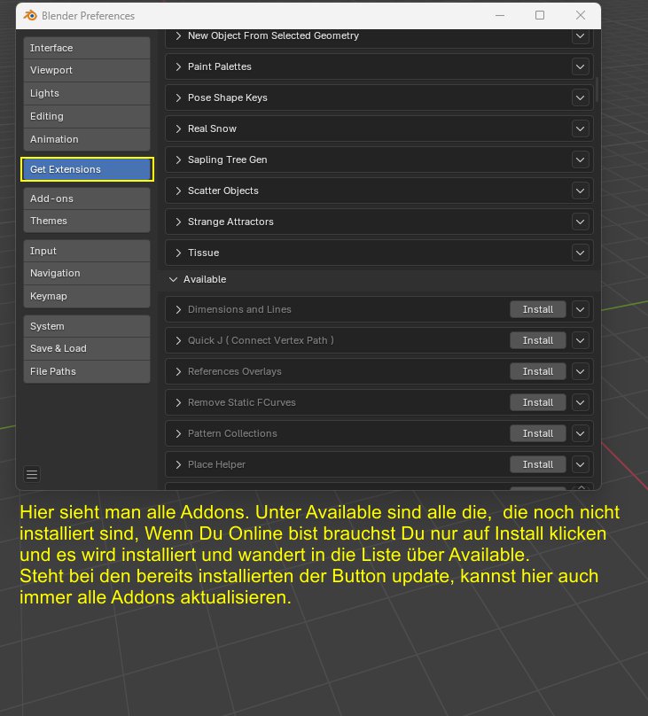Maximize the Blender Preferences window
Viewport: 648px width, 716px height.
pos(540,15)
